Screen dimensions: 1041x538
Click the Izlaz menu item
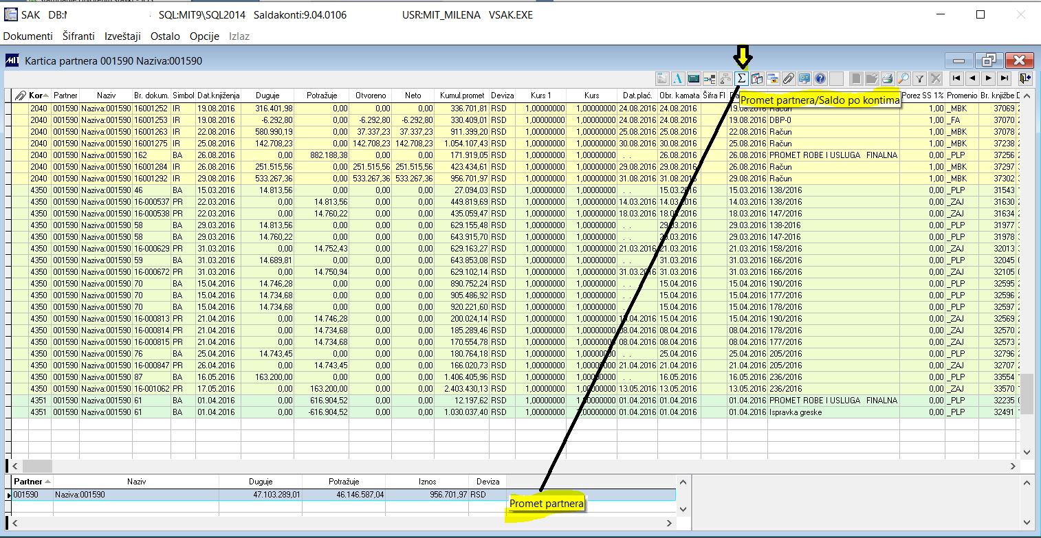coord(239,36)
